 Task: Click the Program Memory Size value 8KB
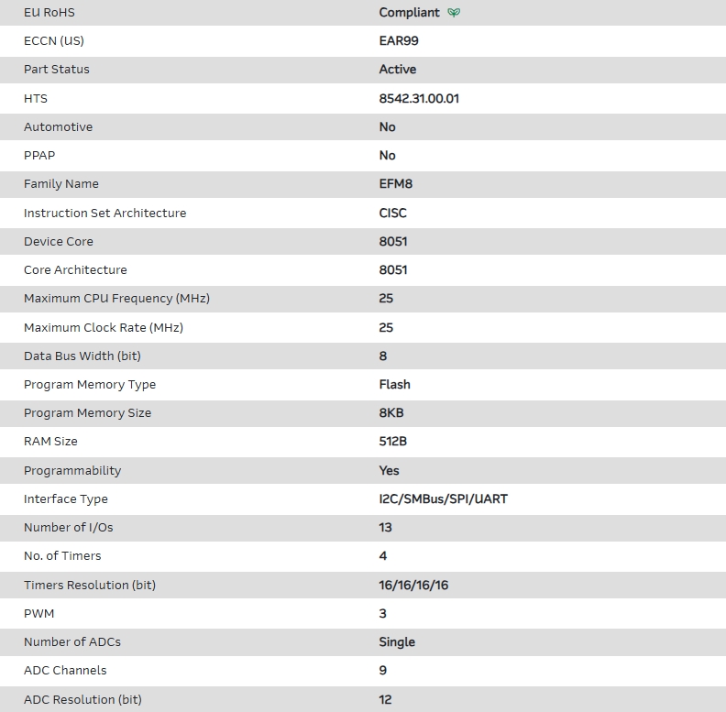391,413
